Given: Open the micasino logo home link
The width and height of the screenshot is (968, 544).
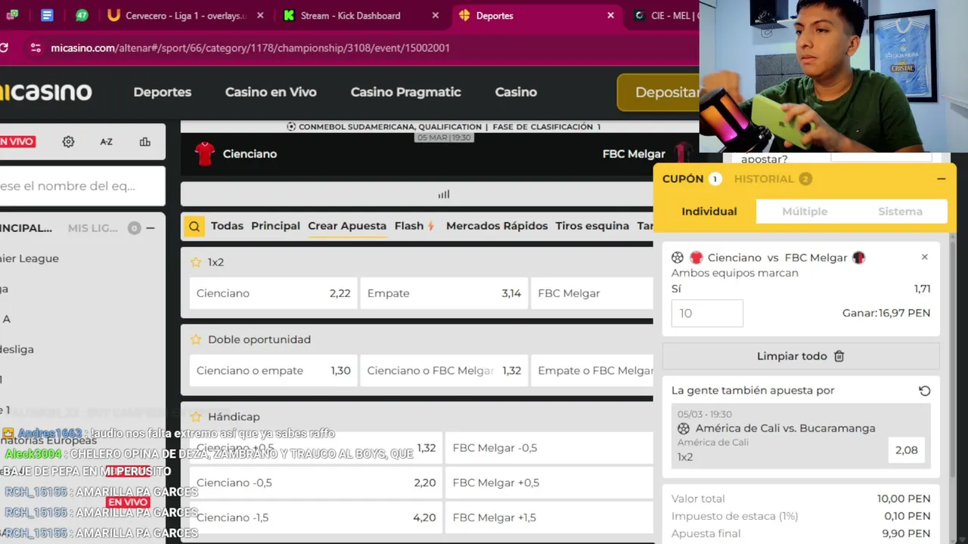Looking at the screenshot, I should coord(45,92).
